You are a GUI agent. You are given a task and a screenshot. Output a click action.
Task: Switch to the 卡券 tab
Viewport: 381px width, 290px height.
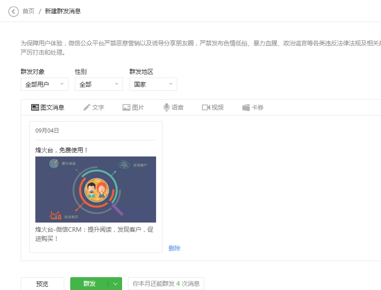(253, 107)
